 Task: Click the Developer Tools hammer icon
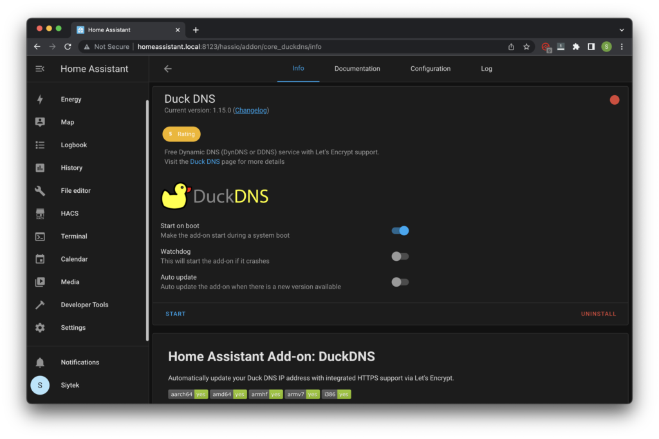[40, 305]
